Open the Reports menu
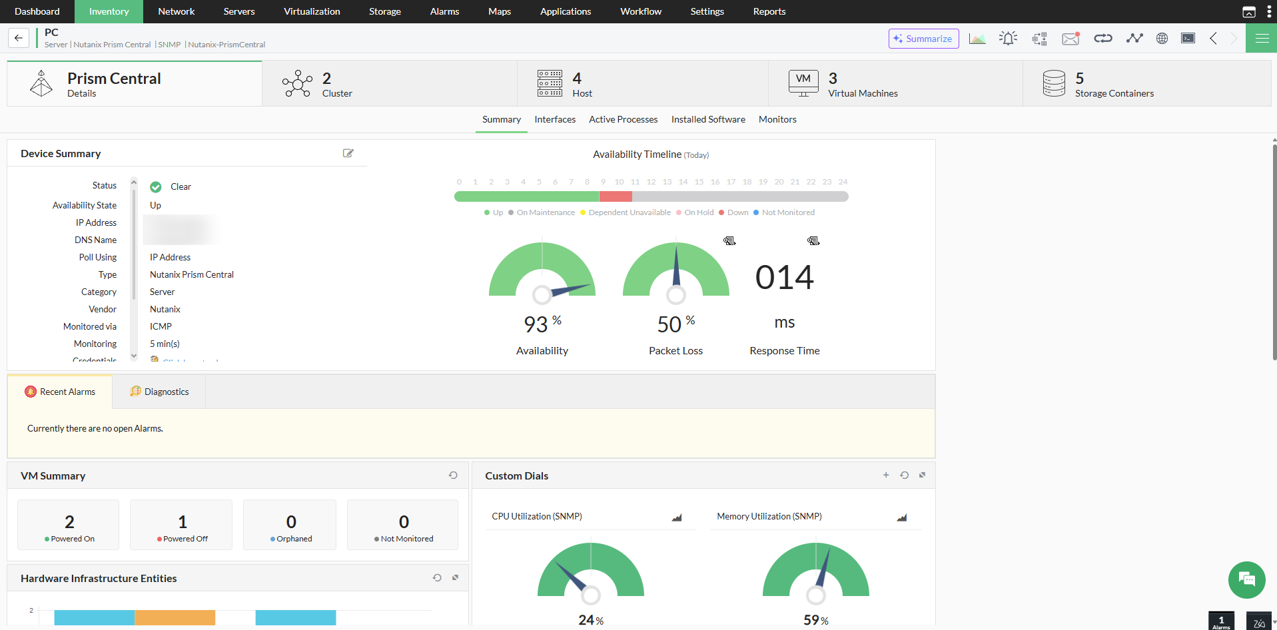The height and width of the screenshot is (630, 1277). click(769, 11)
